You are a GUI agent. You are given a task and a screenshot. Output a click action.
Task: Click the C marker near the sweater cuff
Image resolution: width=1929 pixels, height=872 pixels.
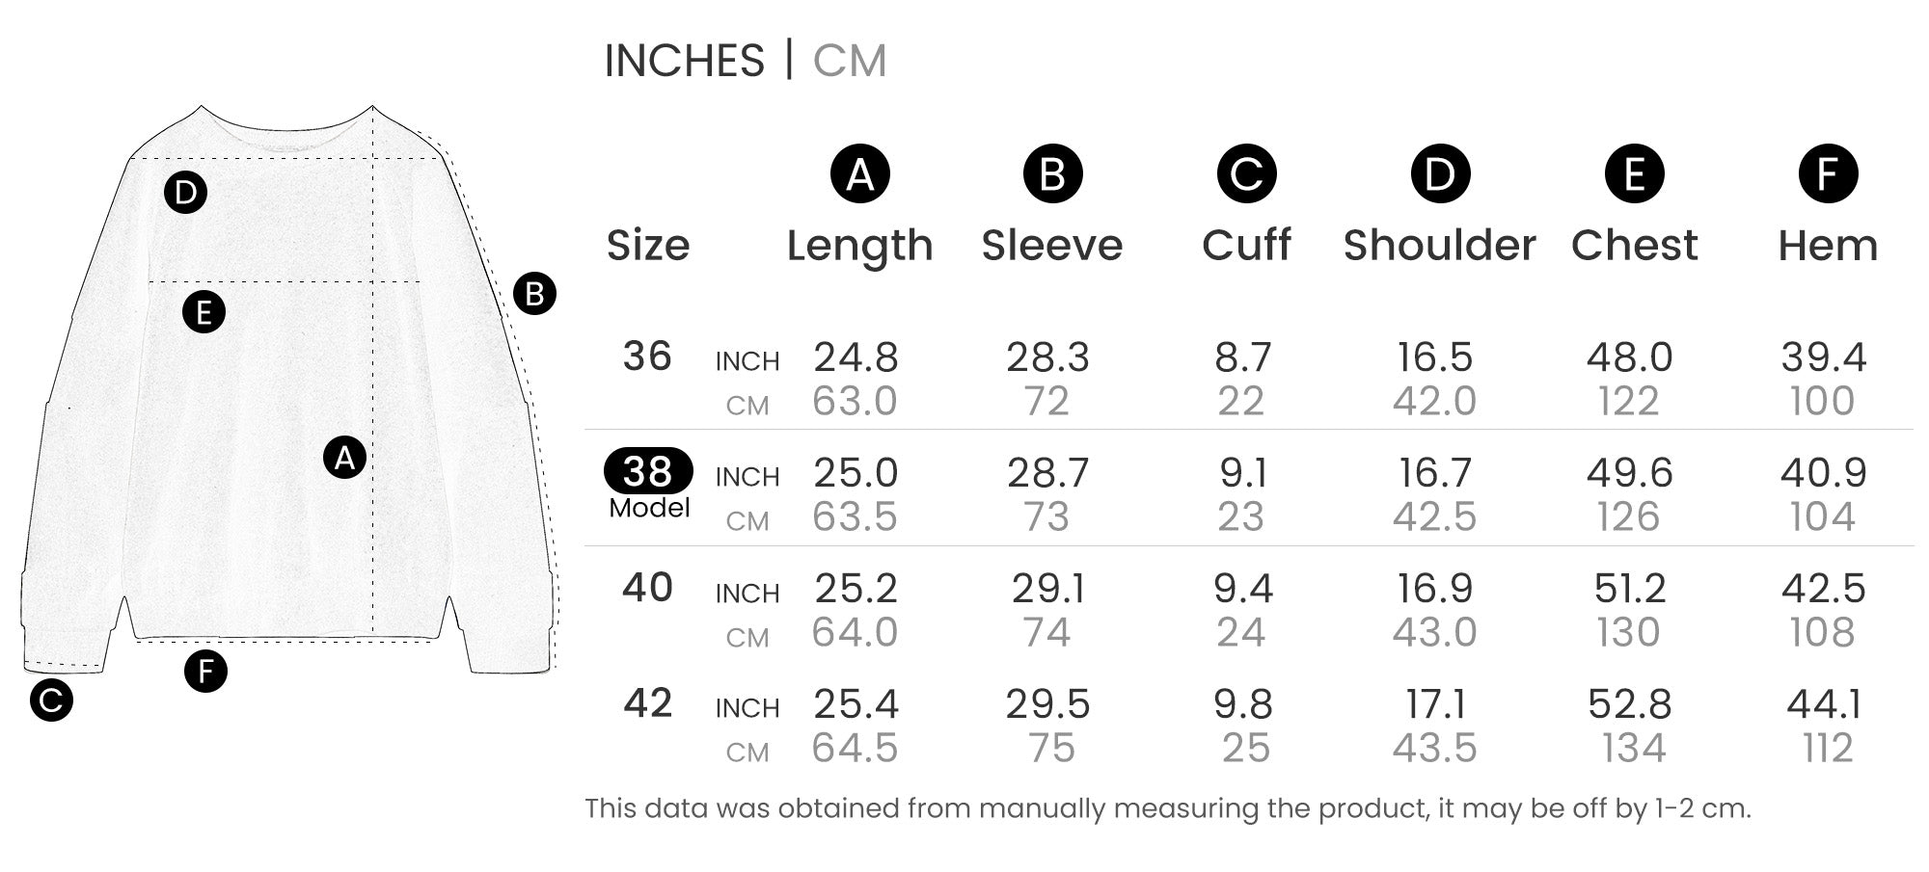click(x=51, y=700)
